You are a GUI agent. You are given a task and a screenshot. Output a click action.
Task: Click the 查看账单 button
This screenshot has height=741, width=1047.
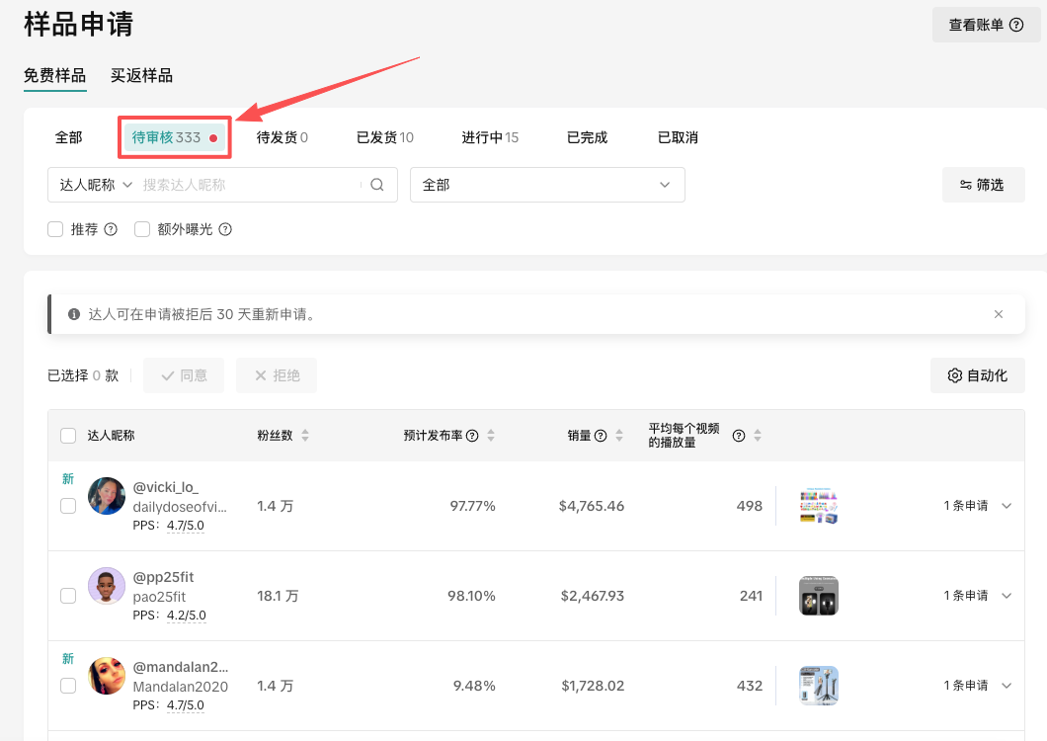click(986, 25)
